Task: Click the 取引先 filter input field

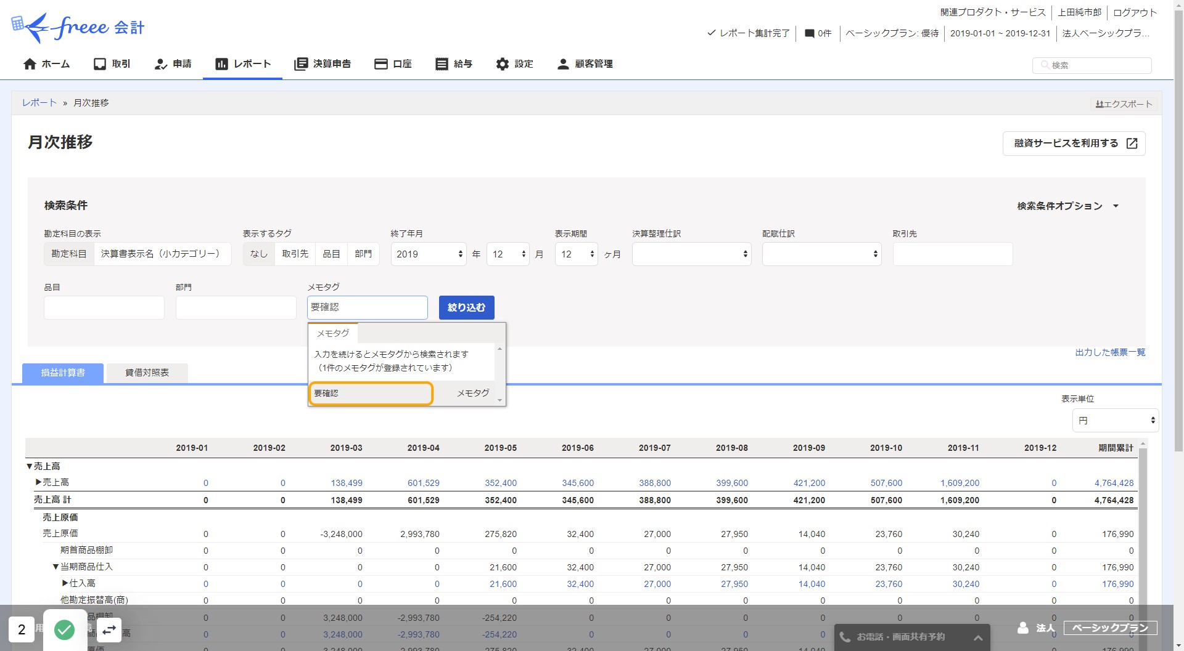Action: pos(952,254)
